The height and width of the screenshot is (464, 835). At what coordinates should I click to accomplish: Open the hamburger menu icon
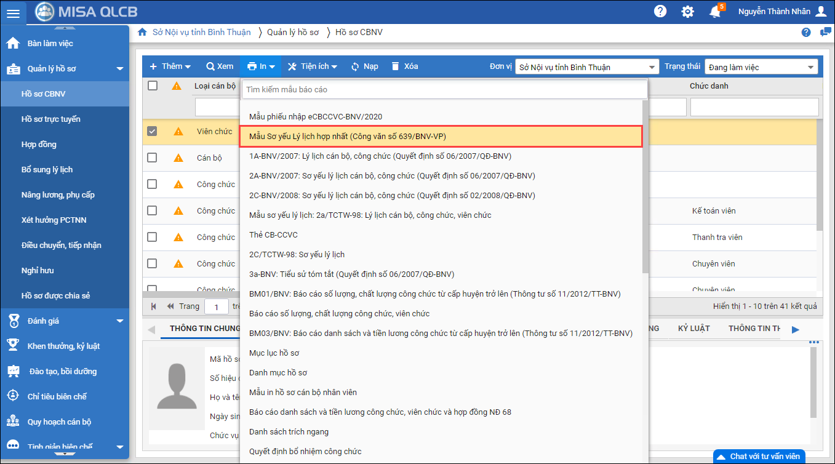pyautogui.click(x=13, y=12)
